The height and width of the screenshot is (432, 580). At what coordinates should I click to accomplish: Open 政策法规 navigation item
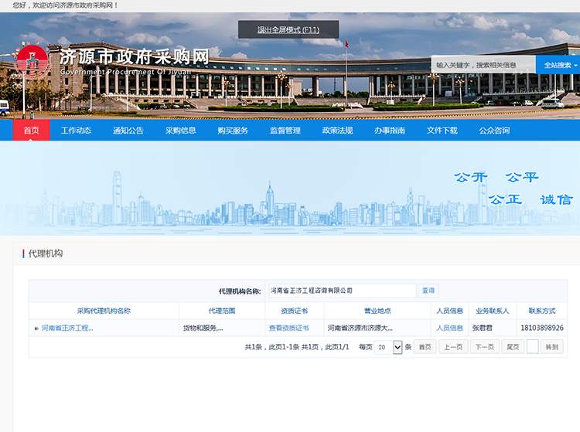pos(337,131)
